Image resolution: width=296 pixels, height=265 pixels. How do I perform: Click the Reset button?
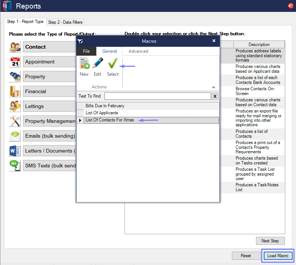[246, 256]
